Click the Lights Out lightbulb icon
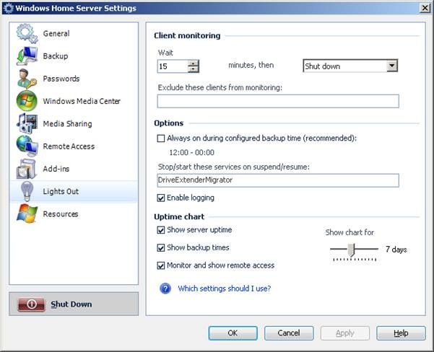This screenshot has width=434, height=352. tap(27, 191)
